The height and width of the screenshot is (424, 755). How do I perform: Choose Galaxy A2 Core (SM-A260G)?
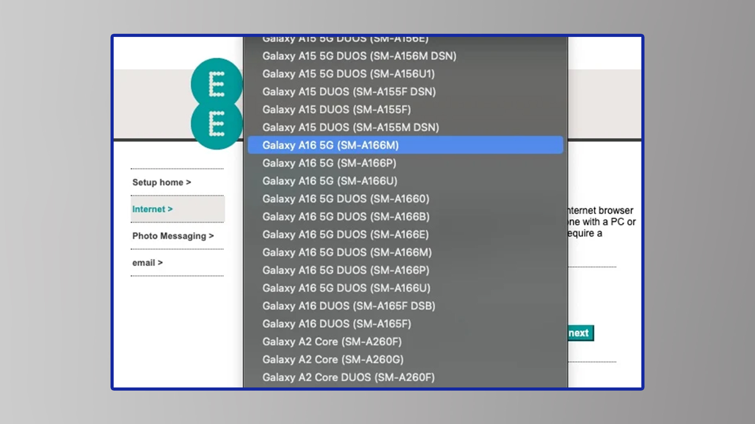(405, 360)
